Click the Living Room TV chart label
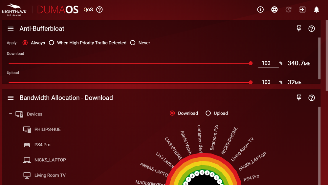The width and height of the screenshot is (328, 185). click(242, 149)
